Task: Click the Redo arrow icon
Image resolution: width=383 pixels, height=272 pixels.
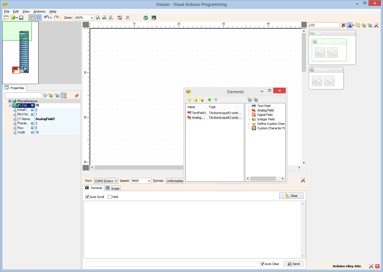Action: [x=56, y=17]
